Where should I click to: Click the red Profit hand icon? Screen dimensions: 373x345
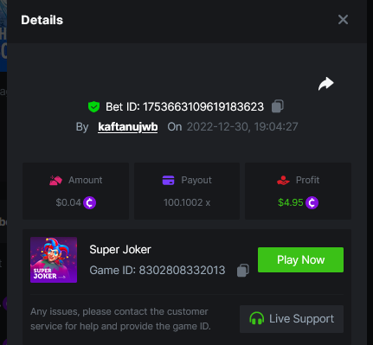pos(283,180)
